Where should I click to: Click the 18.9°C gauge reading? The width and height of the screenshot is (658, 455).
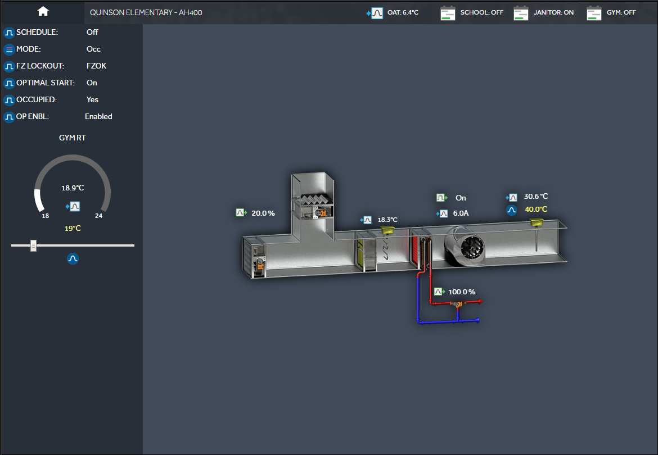point(73,188)
